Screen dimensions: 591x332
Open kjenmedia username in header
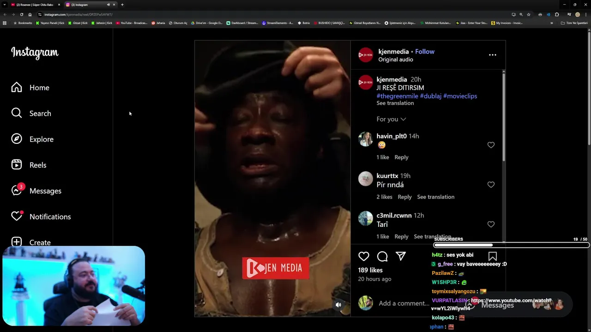[393, 52]
